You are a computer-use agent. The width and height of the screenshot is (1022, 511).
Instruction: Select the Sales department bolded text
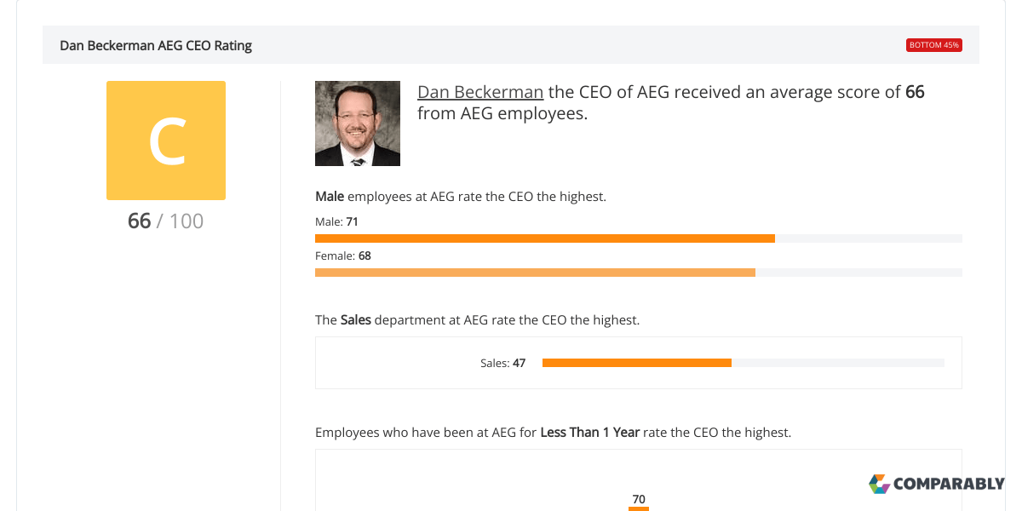click(x=355, y=319)
